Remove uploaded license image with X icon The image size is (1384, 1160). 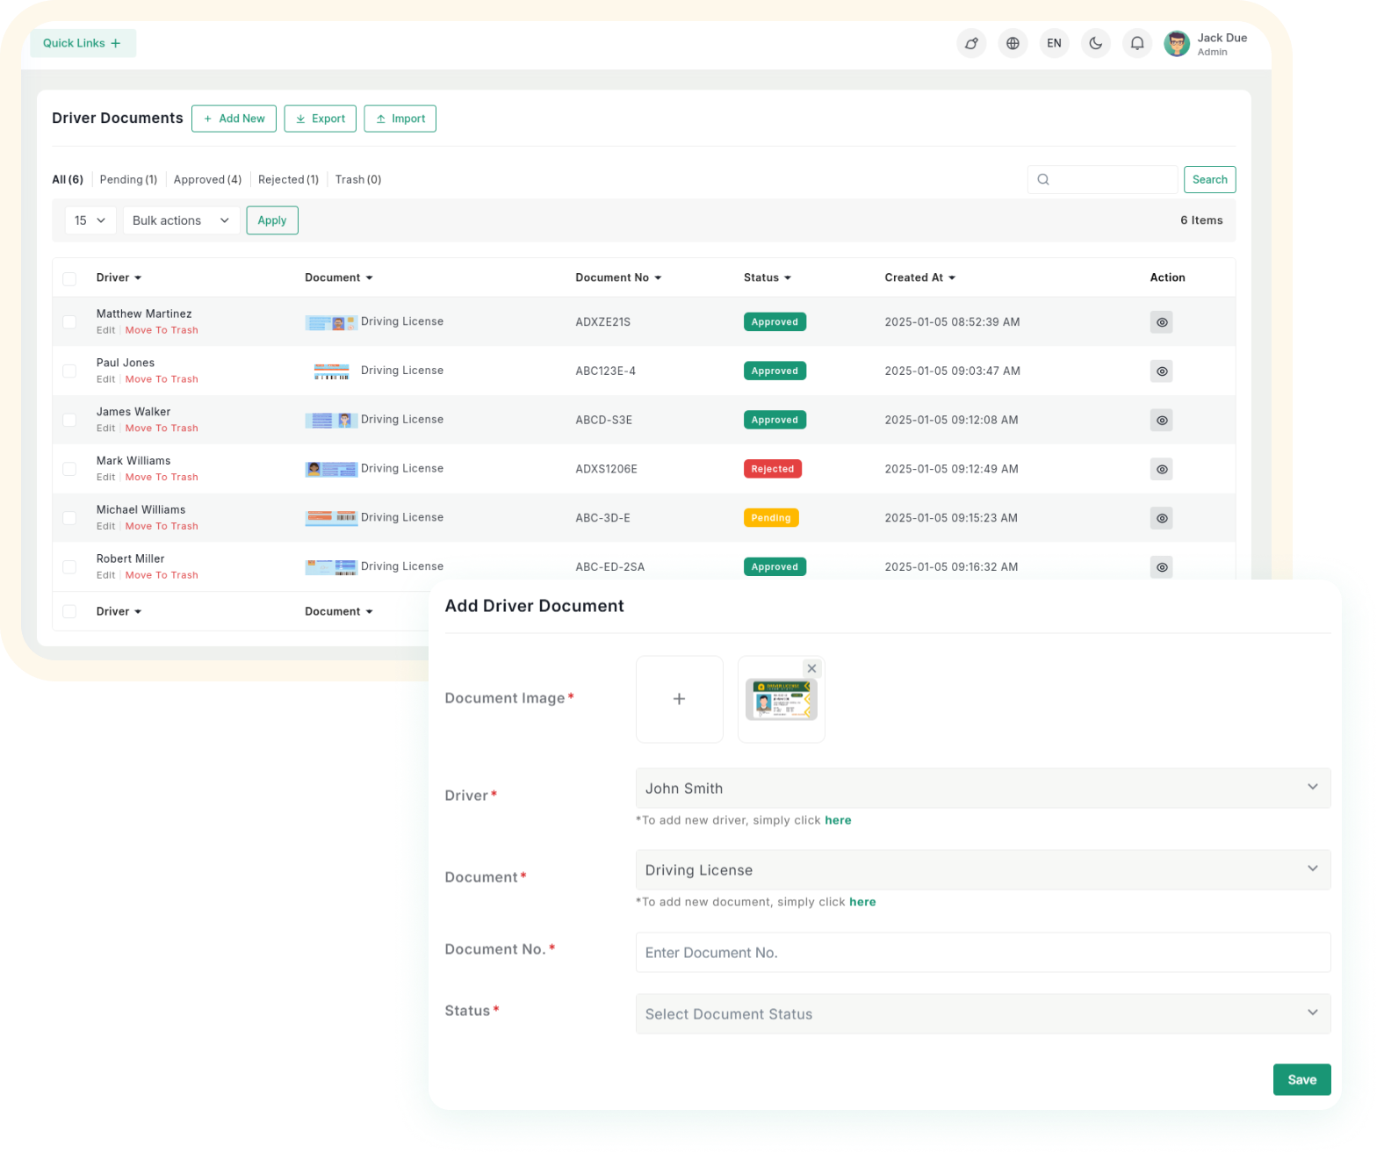click(811, 668)
